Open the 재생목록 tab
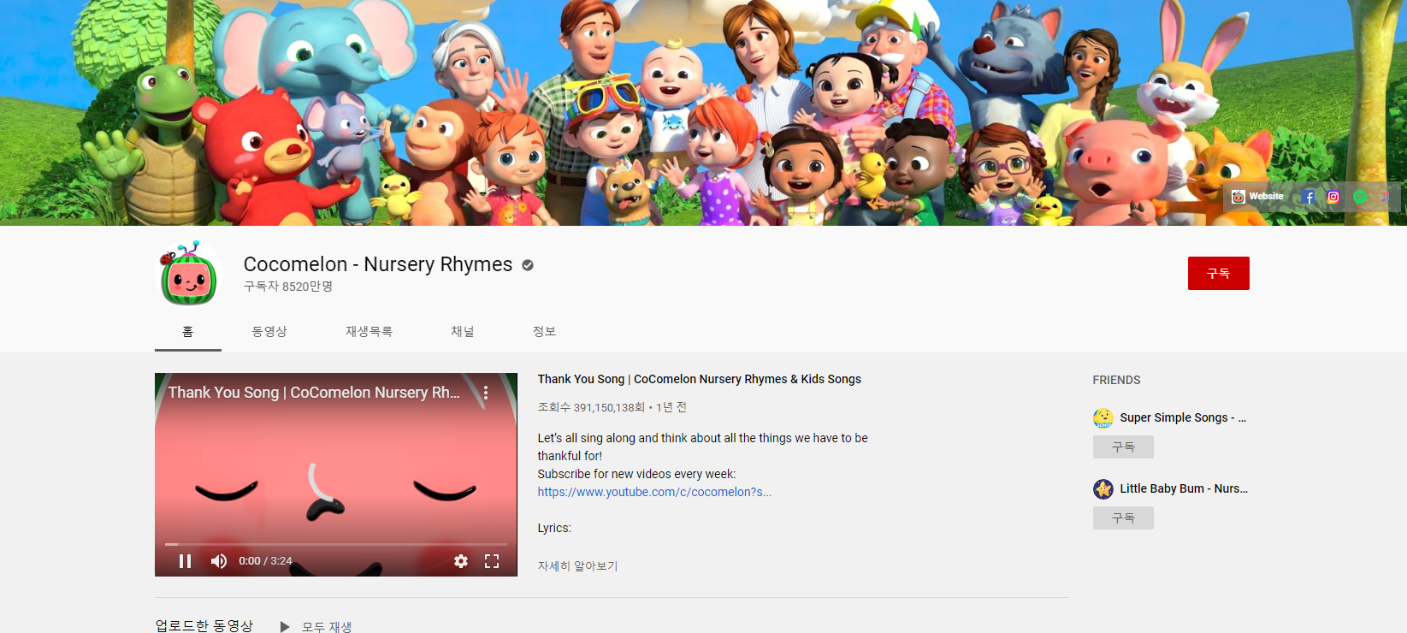Screen dimensions: 1407x633 (x=369, y=332)
